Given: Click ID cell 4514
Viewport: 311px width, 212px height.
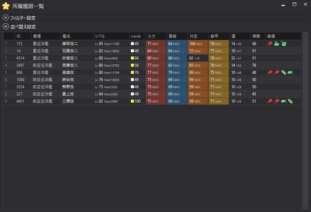Looking at the screenshot, I should tap(20, 58).
